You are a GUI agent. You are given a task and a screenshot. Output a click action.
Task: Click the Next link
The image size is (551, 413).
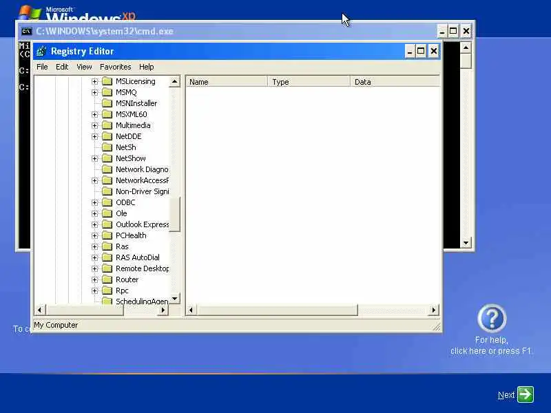(506, 395)
